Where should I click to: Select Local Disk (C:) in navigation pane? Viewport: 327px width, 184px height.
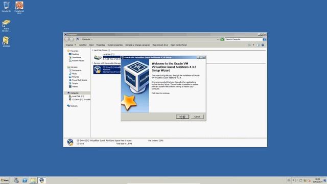(x=76, y=97)
